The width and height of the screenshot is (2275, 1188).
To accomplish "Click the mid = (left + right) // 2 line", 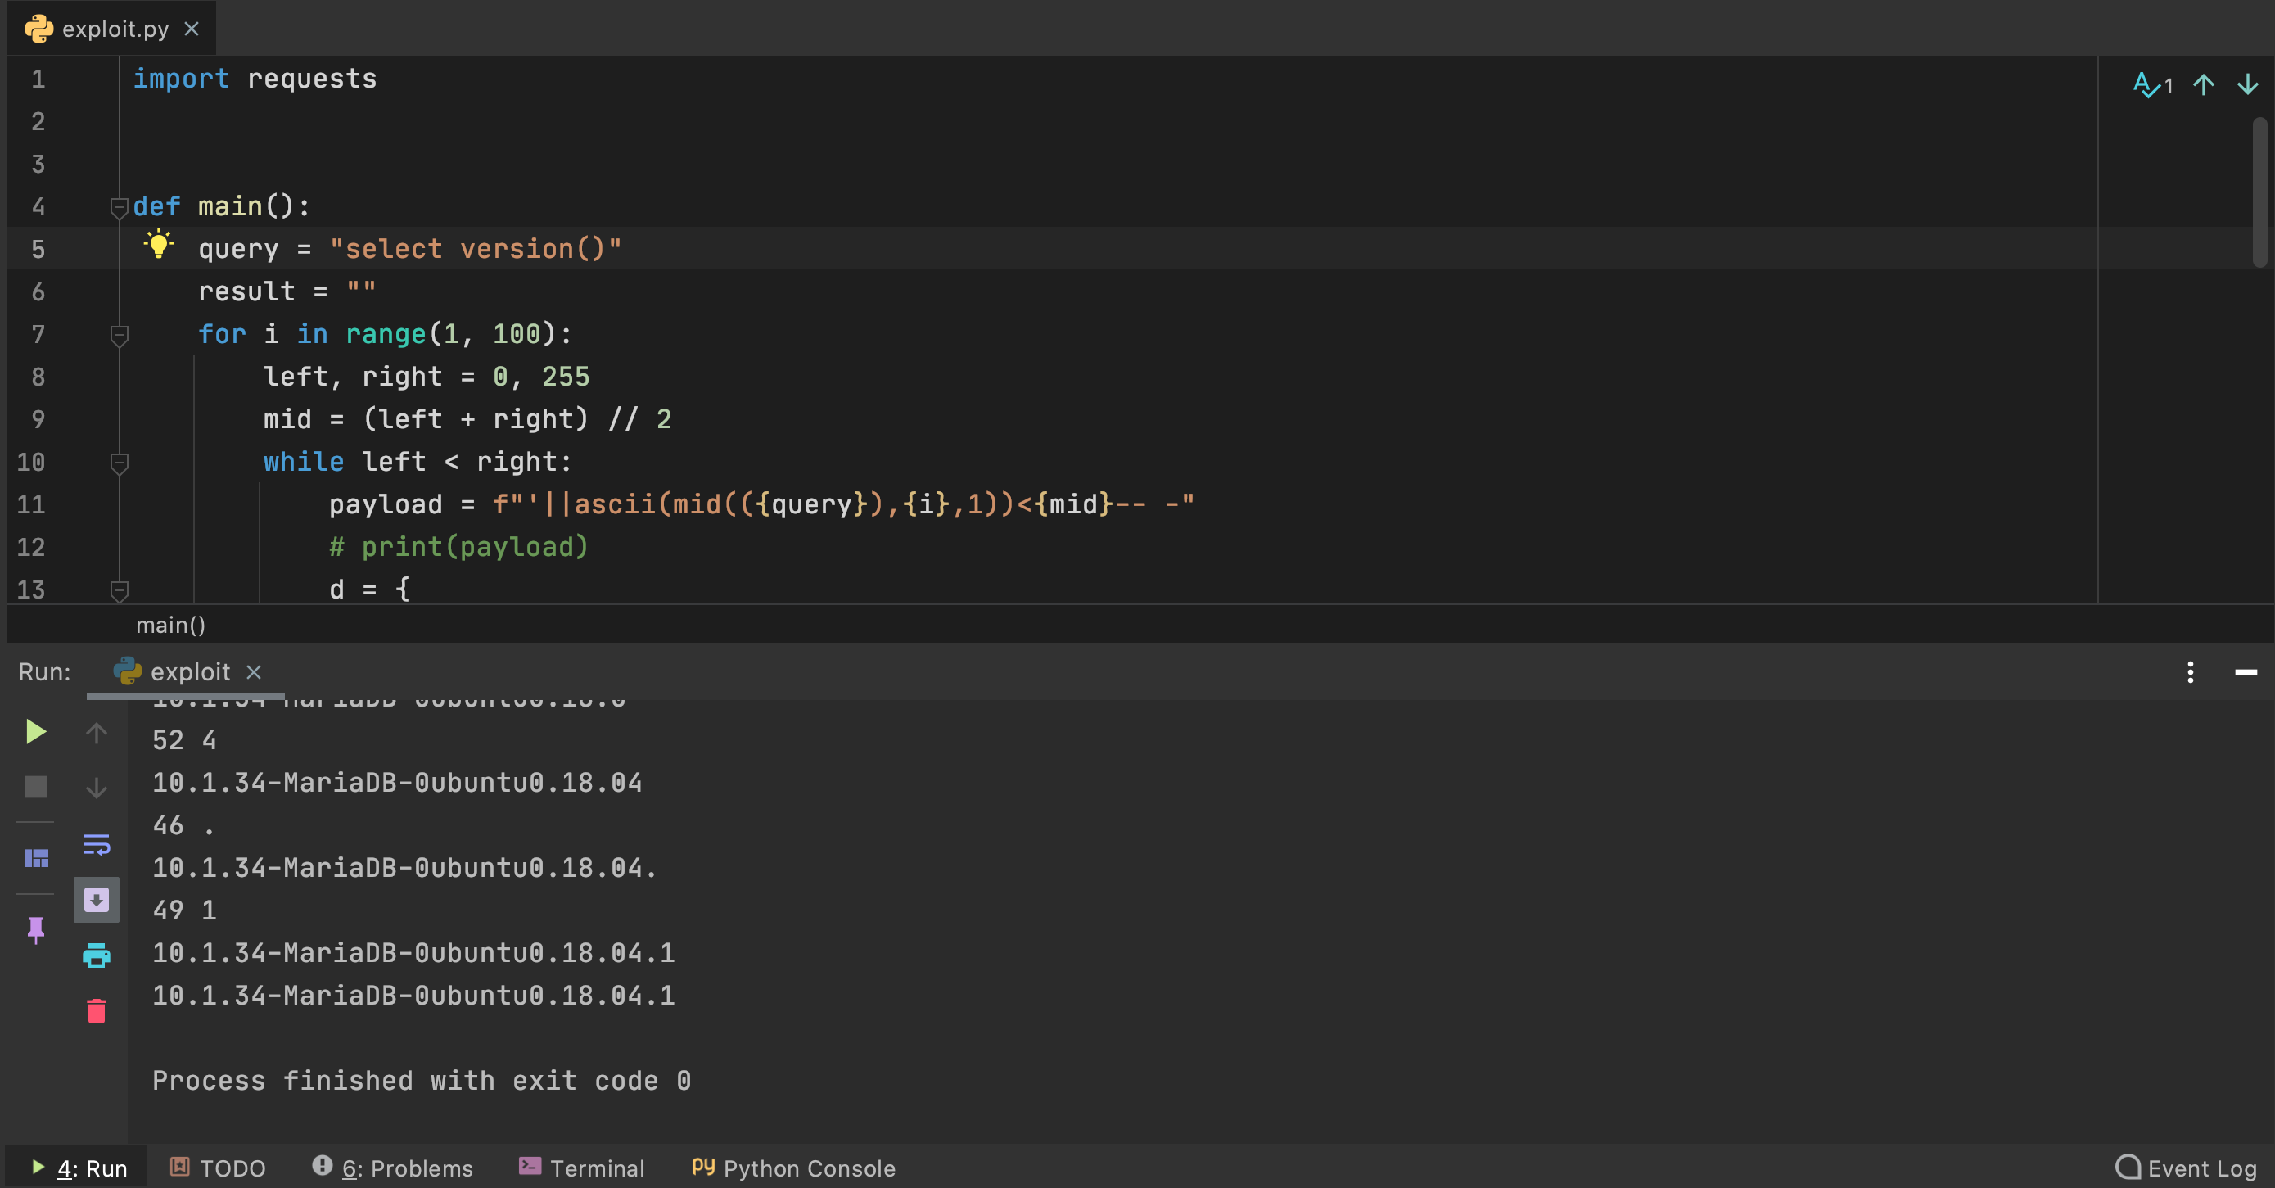I will [x=467, y=418].
